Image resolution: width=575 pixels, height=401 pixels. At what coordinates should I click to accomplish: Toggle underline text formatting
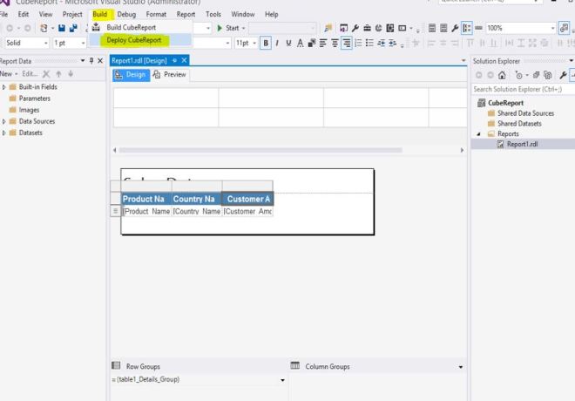(x=288, y=42)
